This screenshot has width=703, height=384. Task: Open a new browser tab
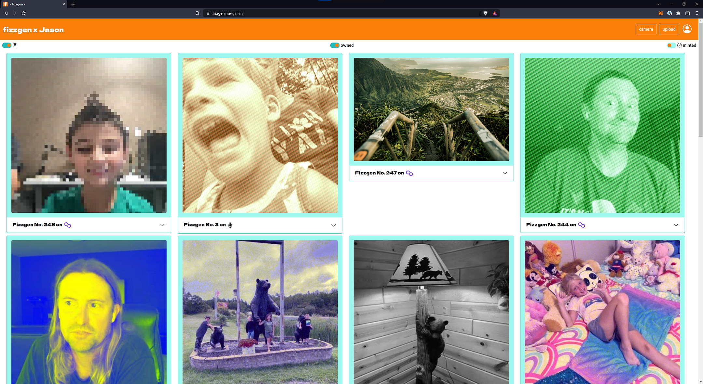click(73, 4)
